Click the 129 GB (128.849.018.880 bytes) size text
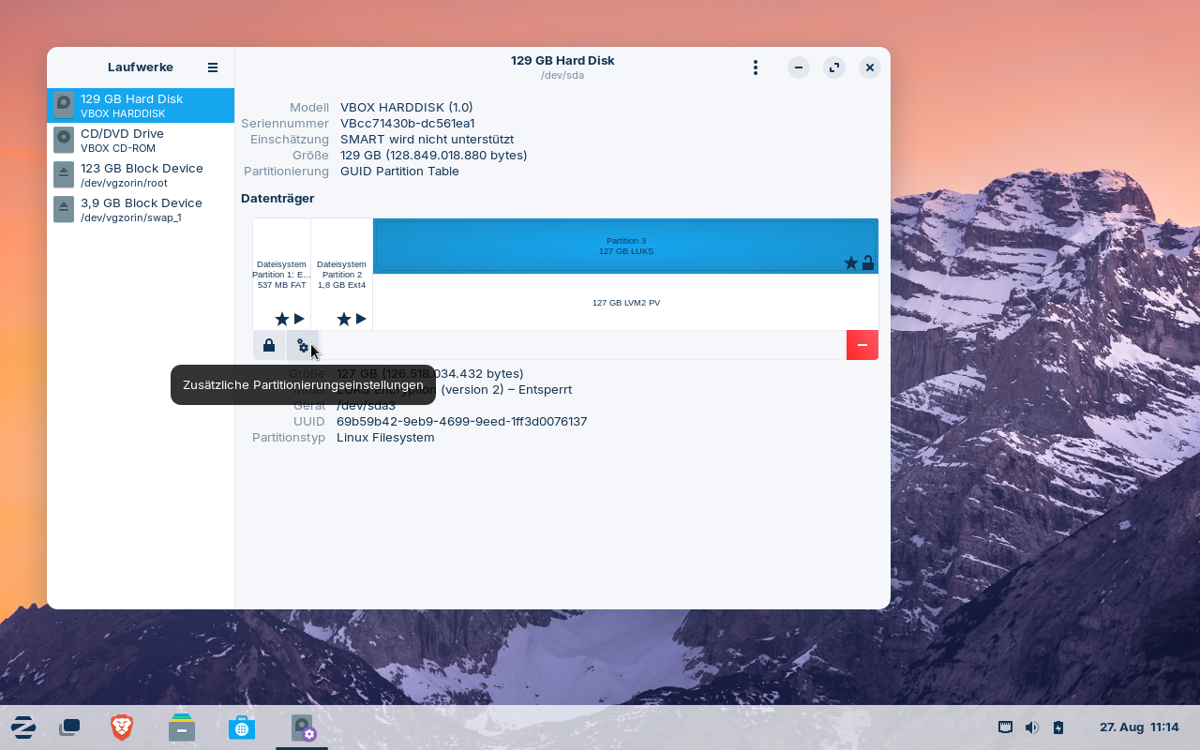This screenshot has width=1200, height=750. (x=434, y=155)
